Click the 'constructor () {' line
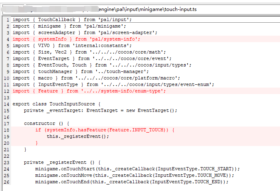Screen dimensions: 280x191 point(47,123)
